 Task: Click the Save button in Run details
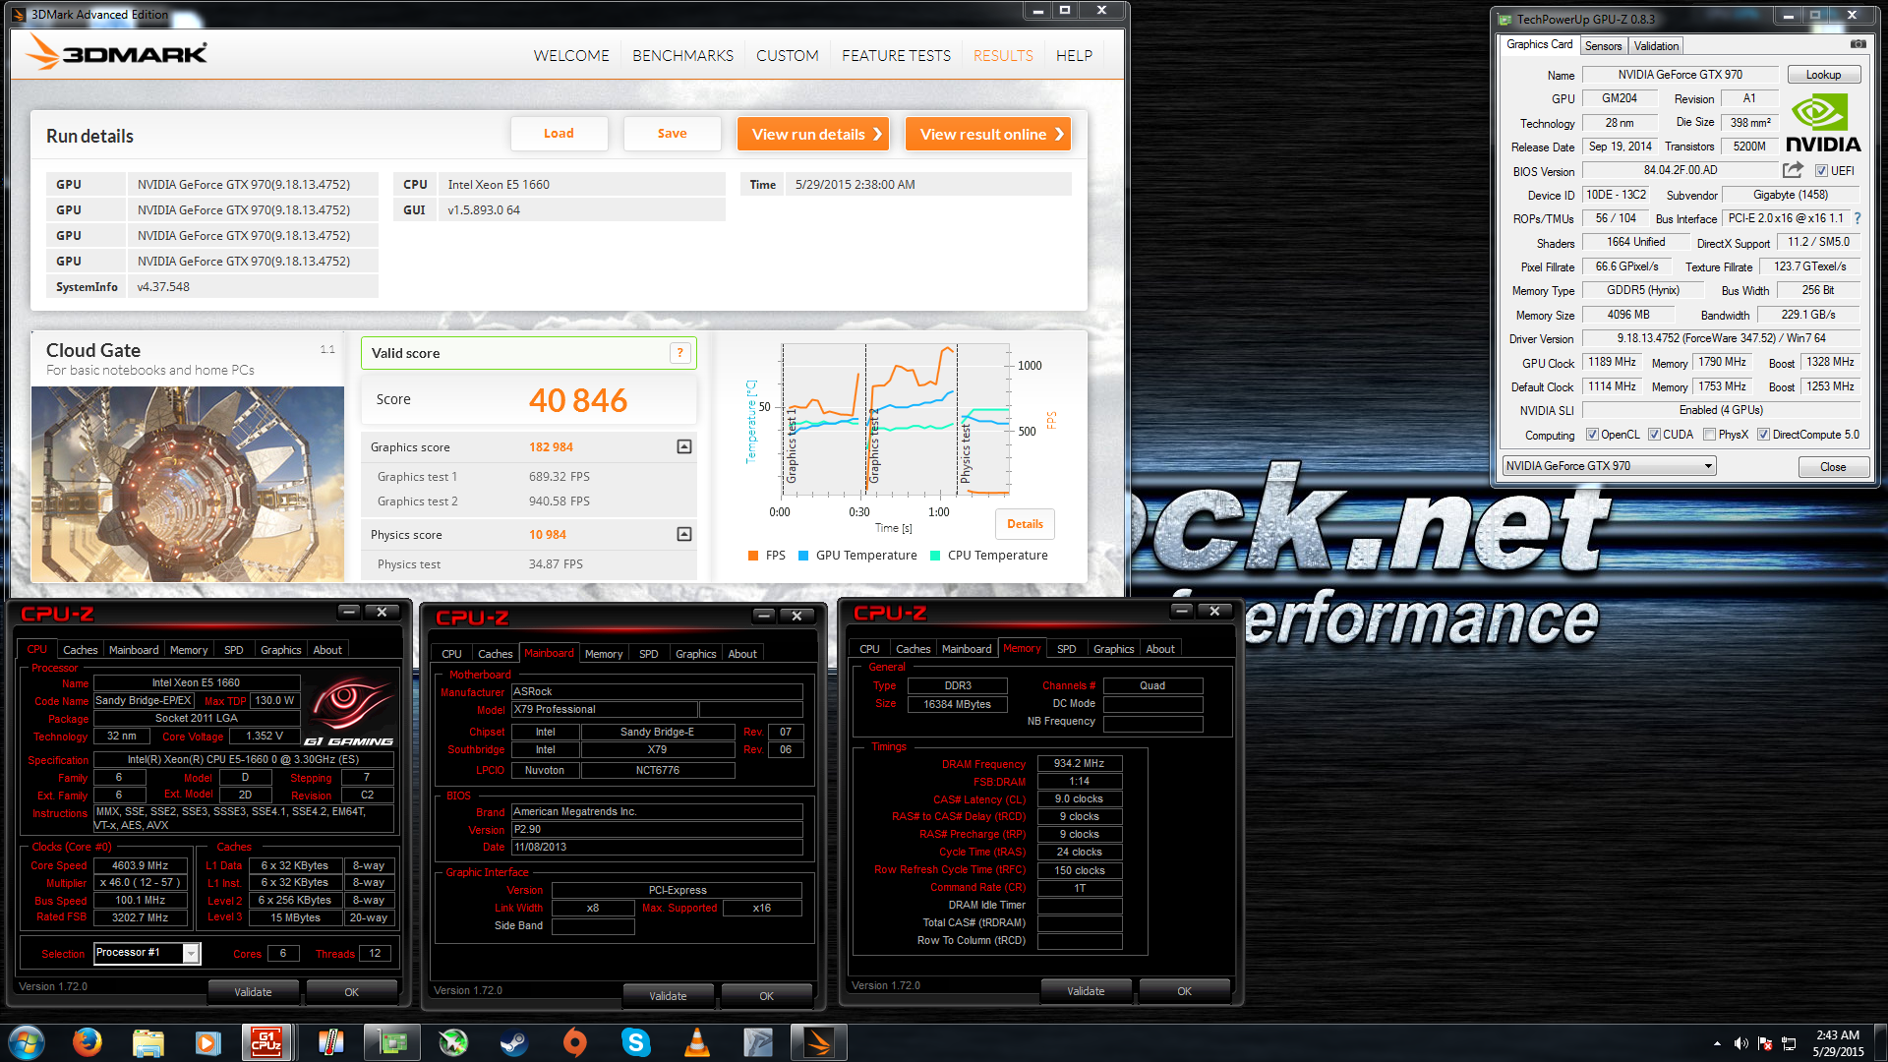672,134
